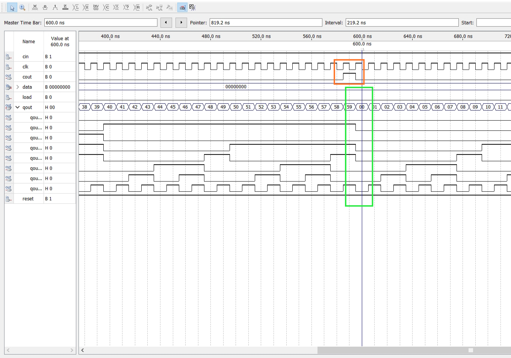Force the selected signal high with the 1 tool
The width and height of the screenshot is (511, 358).
click(55, 8)
